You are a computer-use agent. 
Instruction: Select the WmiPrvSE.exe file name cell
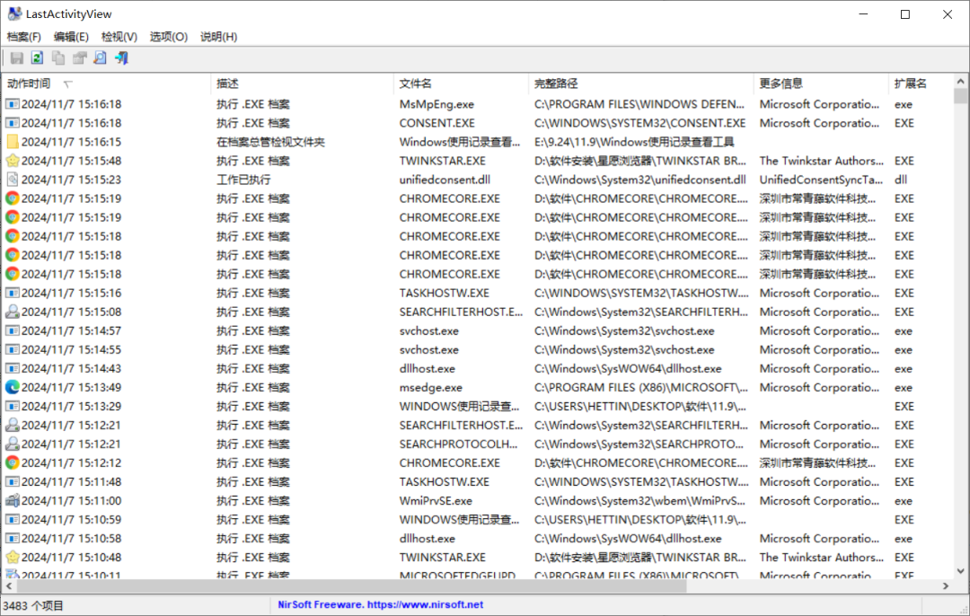[436, 500]
